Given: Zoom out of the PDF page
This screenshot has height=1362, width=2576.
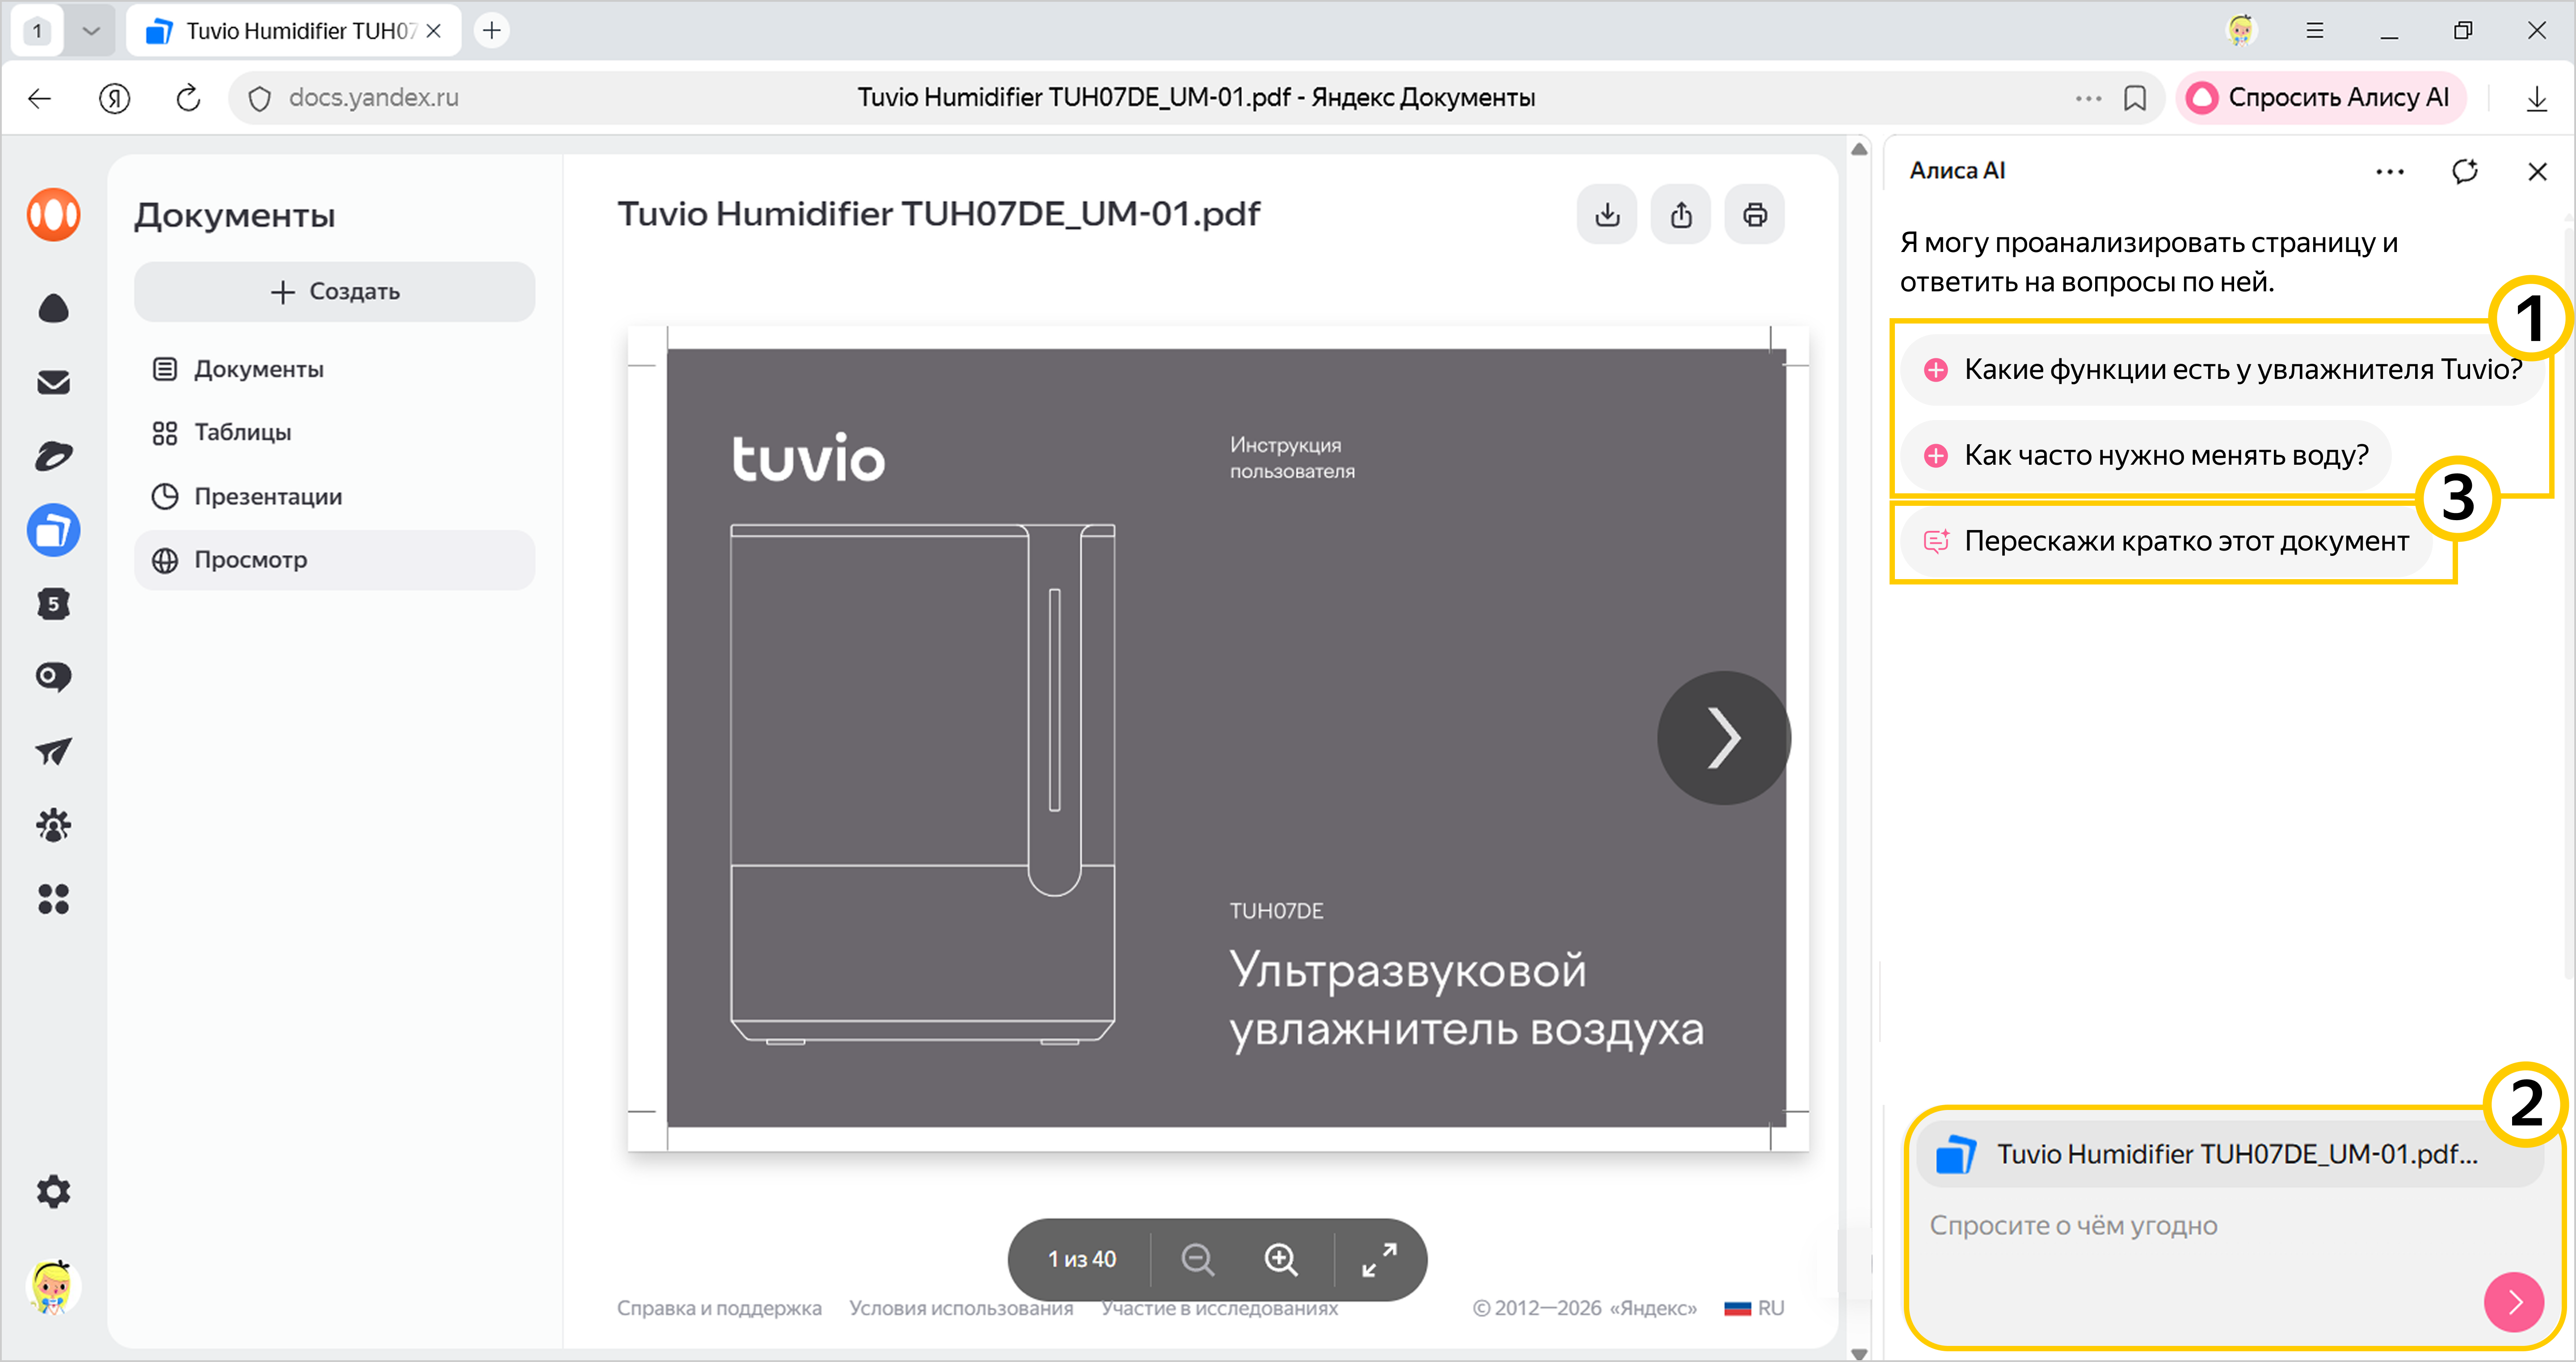Looking at the screenshot, I should point(1197,1259).
